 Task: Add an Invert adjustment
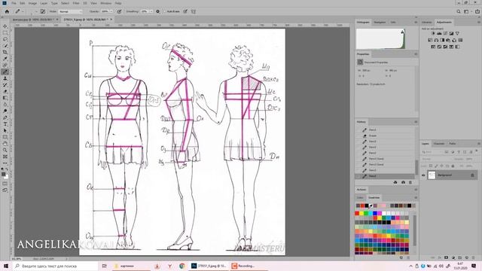[433, 47]
